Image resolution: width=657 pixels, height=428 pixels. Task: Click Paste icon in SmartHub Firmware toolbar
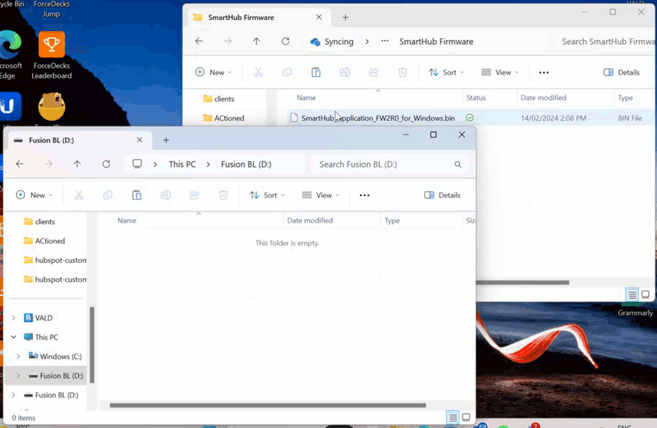[316, 72]
